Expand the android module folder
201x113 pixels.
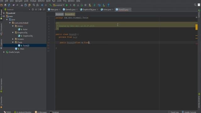pyautogui.click(x=4, y=13)
